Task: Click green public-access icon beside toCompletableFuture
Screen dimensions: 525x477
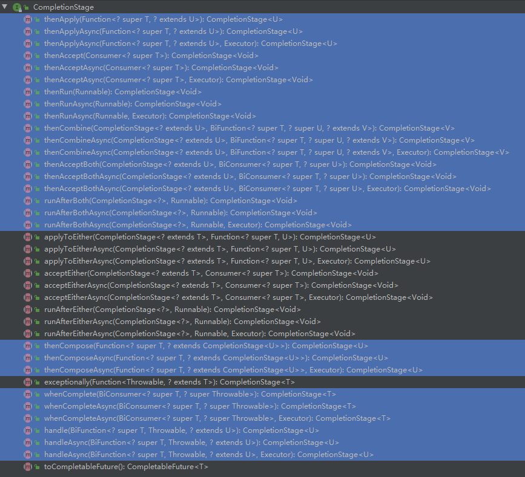Action: tap(37, 467)
